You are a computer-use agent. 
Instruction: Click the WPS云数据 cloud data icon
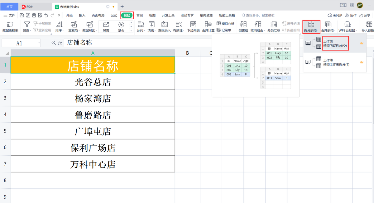(x=348, y=24)
